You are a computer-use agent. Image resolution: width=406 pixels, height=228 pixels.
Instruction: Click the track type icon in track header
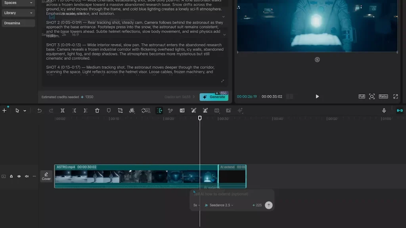pos(4,176)
